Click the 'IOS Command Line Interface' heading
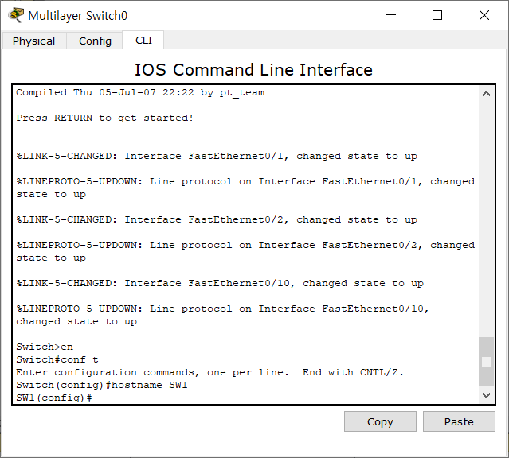 point(253,70)
